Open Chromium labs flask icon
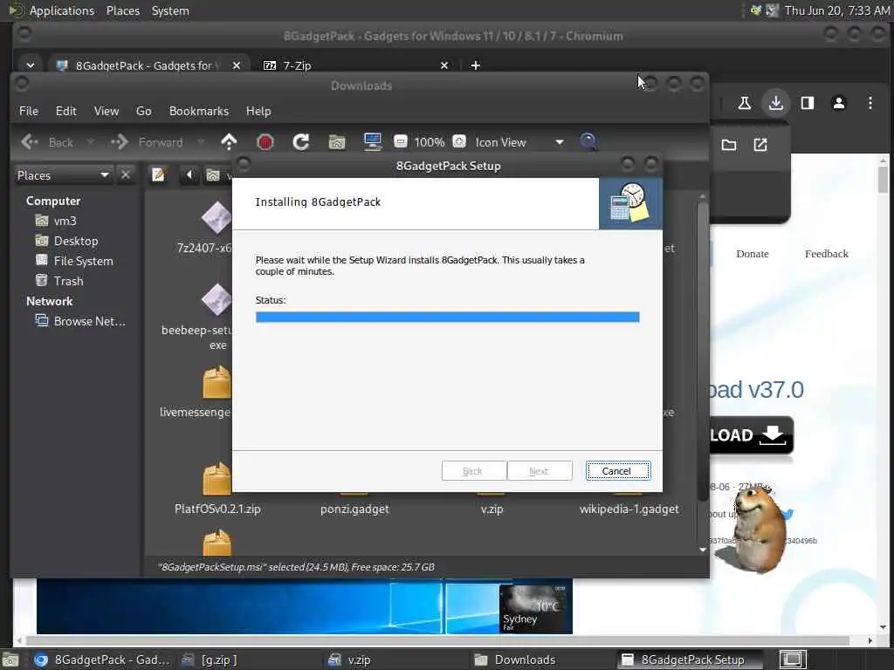894x670 pixels. click(744, 103)
